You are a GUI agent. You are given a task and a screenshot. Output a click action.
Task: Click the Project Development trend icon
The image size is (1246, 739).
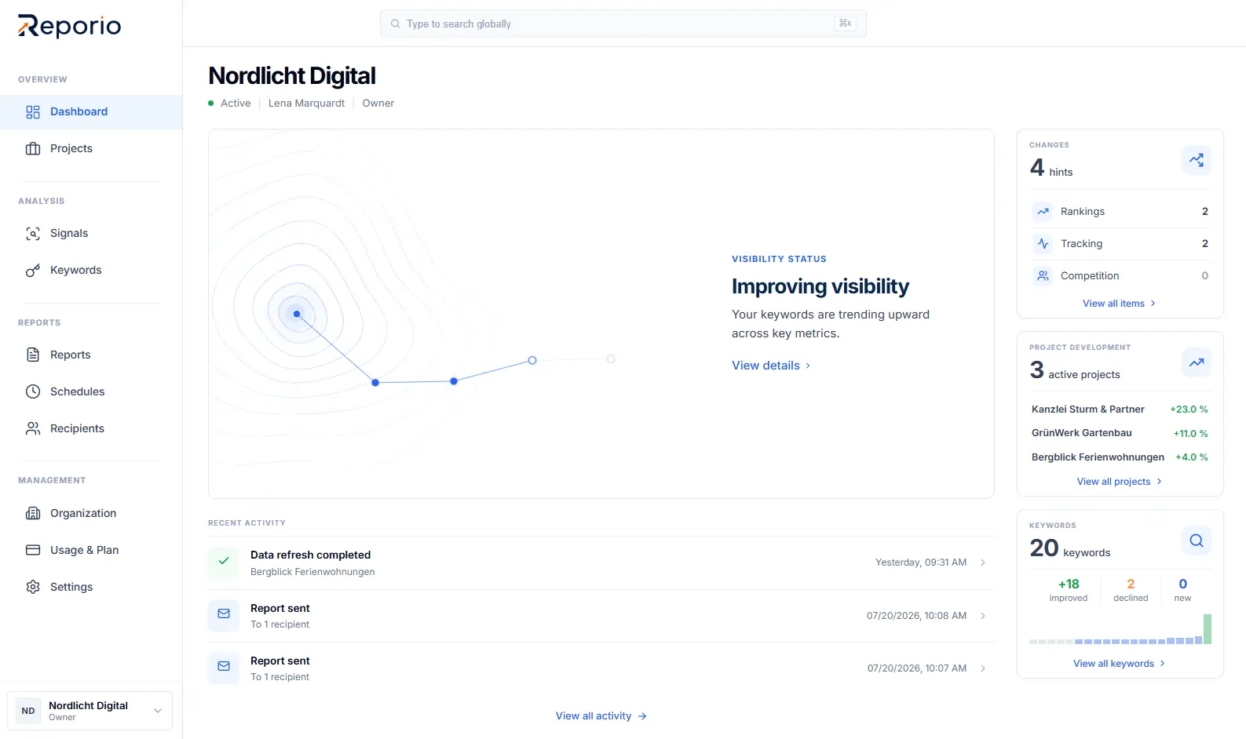[x=1197, y=362]
